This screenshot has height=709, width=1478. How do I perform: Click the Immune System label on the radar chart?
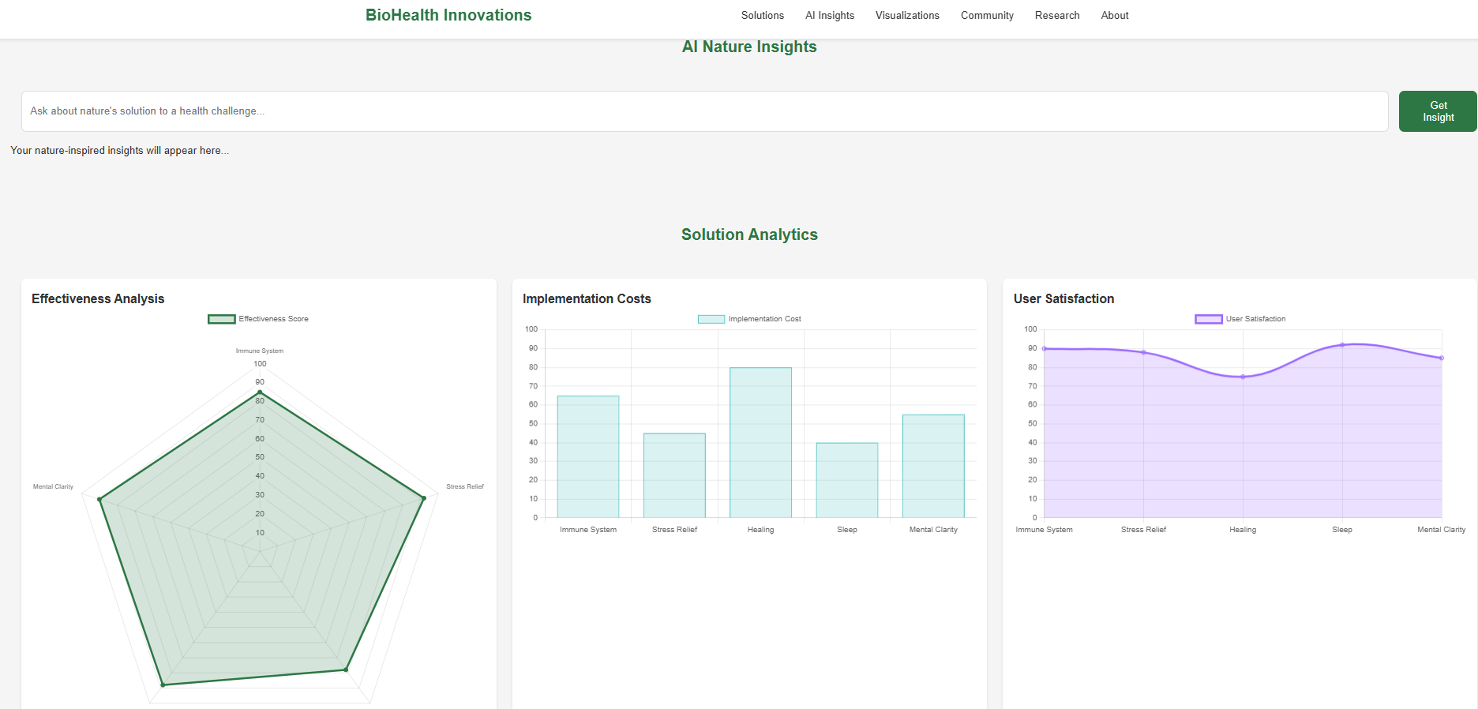[x=260, y=351]
